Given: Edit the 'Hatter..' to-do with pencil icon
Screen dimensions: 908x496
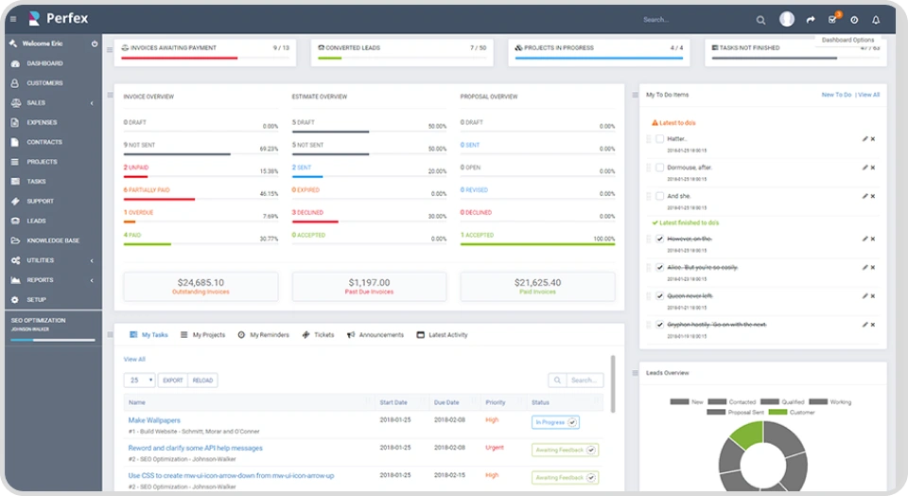Looking at the screenshot, I should [864, 139].
